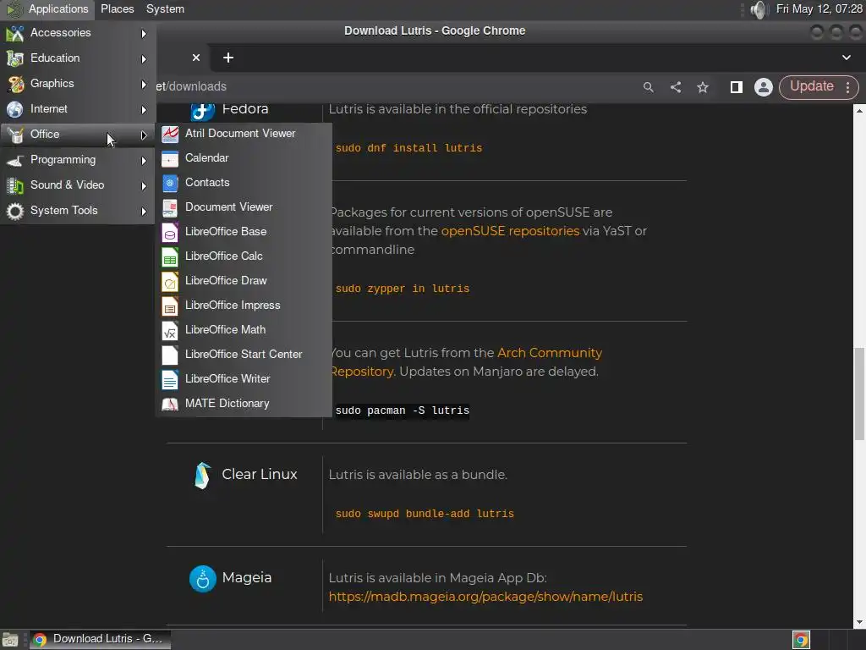Screen dimensions: 866x650
Task: Click the Internet globe icon
Action: point(15,109)
